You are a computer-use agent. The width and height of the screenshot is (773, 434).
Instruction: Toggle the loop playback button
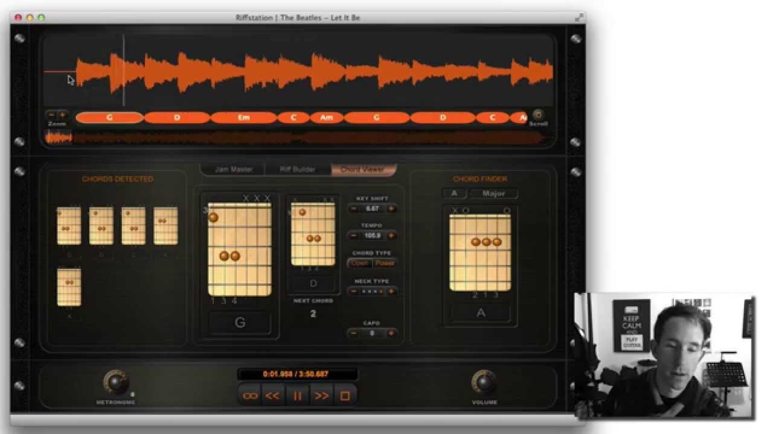(x=250, y=396)
